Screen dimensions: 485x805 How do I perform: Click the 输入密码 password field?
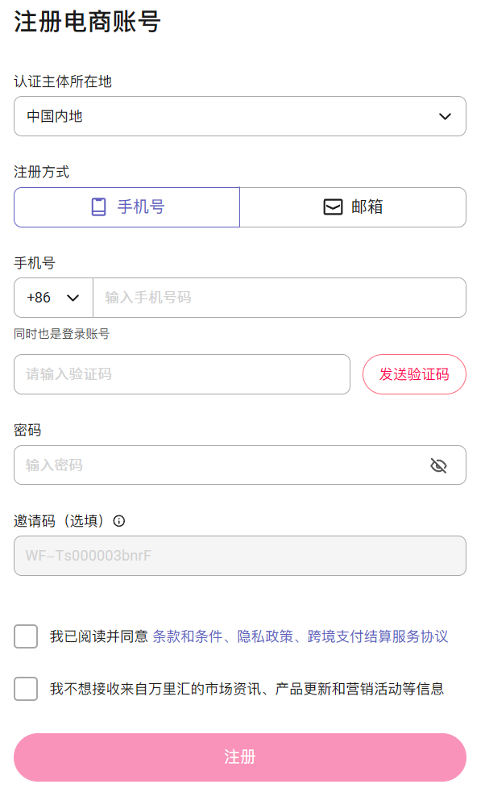[x=218, y=465]
